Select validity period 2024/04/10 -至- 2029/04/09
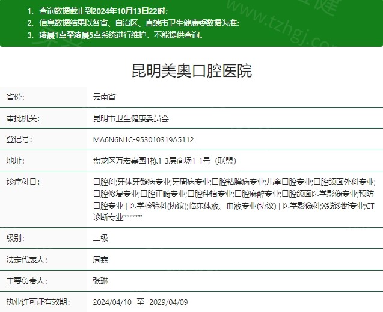Image resolution: width=383 pixels, height=312 pixels. tap(141, 302)
